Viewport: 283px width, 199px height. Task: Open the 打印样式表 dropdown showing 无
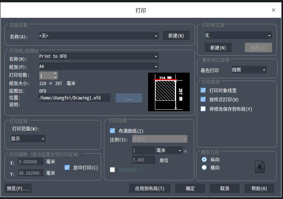point(238,35)
